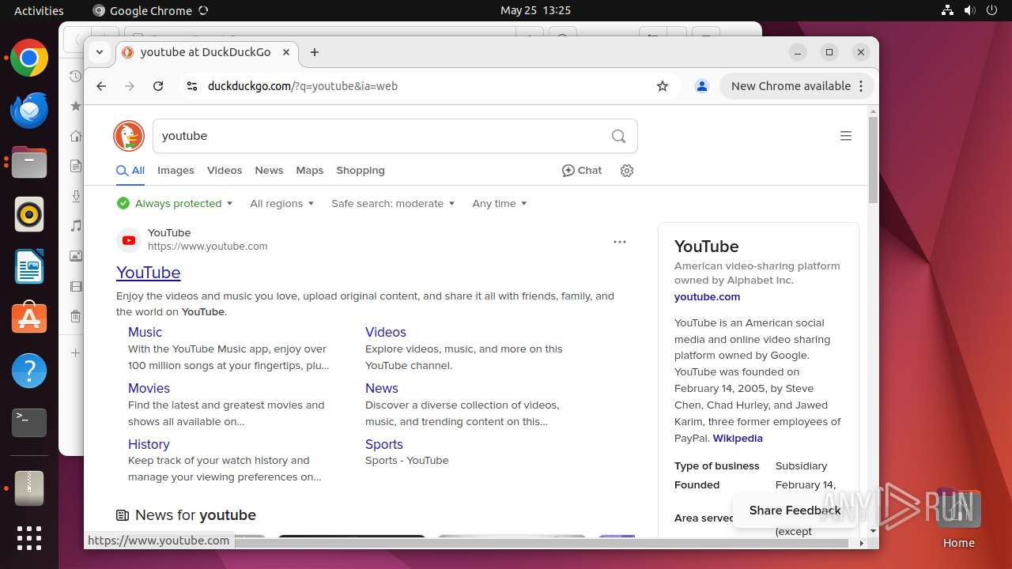This screenshot has width=1012, height=569.
Task: Launch Google Chrome from the dock
Action: [x=29, y=58]
